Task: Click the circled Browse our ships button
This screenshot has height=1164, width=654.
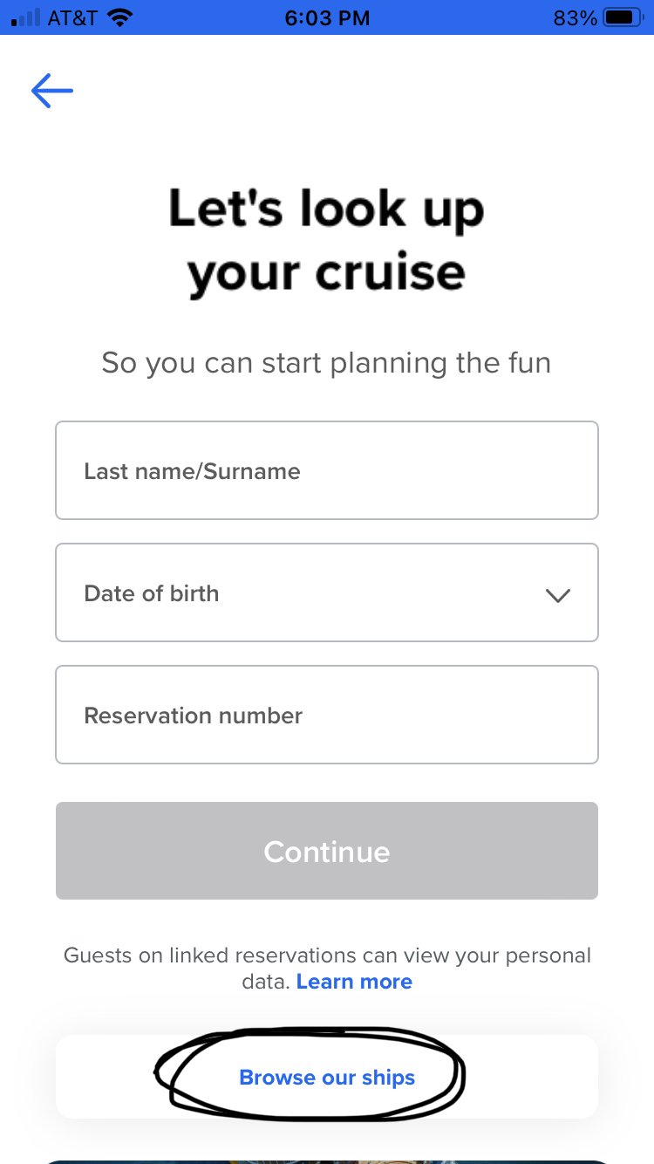Action: [326, 1077]
